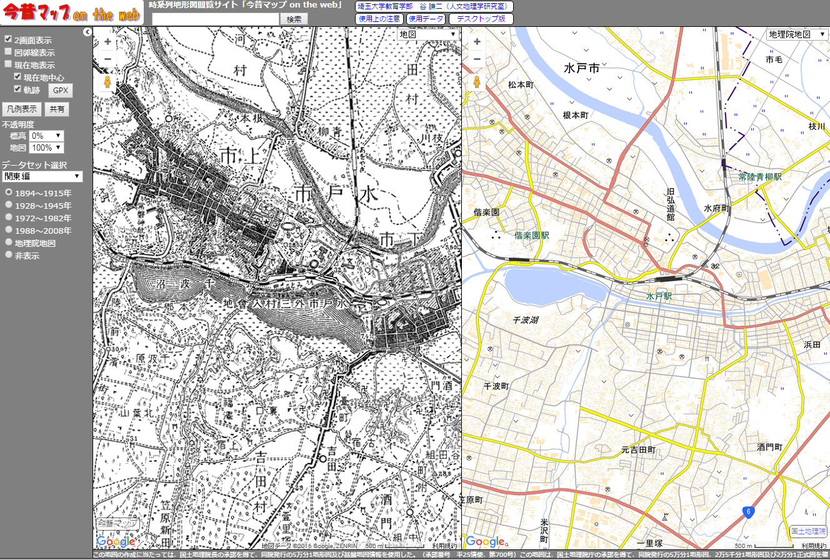Click 偕楽園 park label on right map

click(x=486, y=212)
